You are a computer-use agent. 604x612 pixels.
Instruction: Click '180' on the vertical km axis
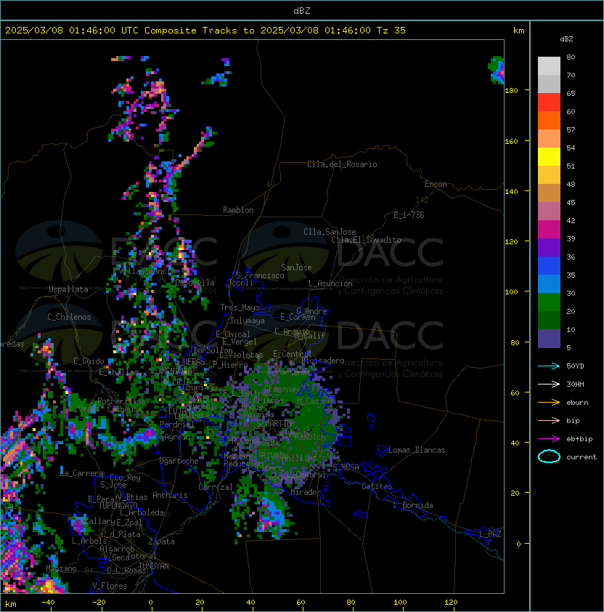[x=511, y=91]
